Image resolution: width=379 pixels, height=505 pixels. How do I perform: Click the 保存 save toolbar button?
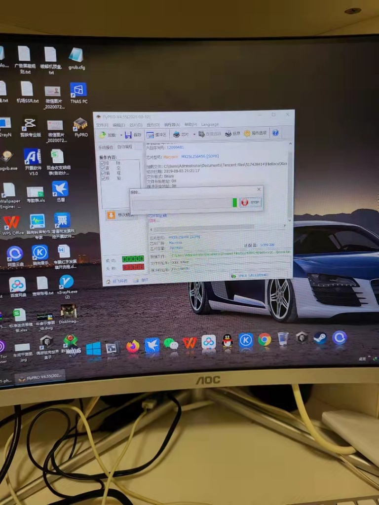[x=133, y=135]
